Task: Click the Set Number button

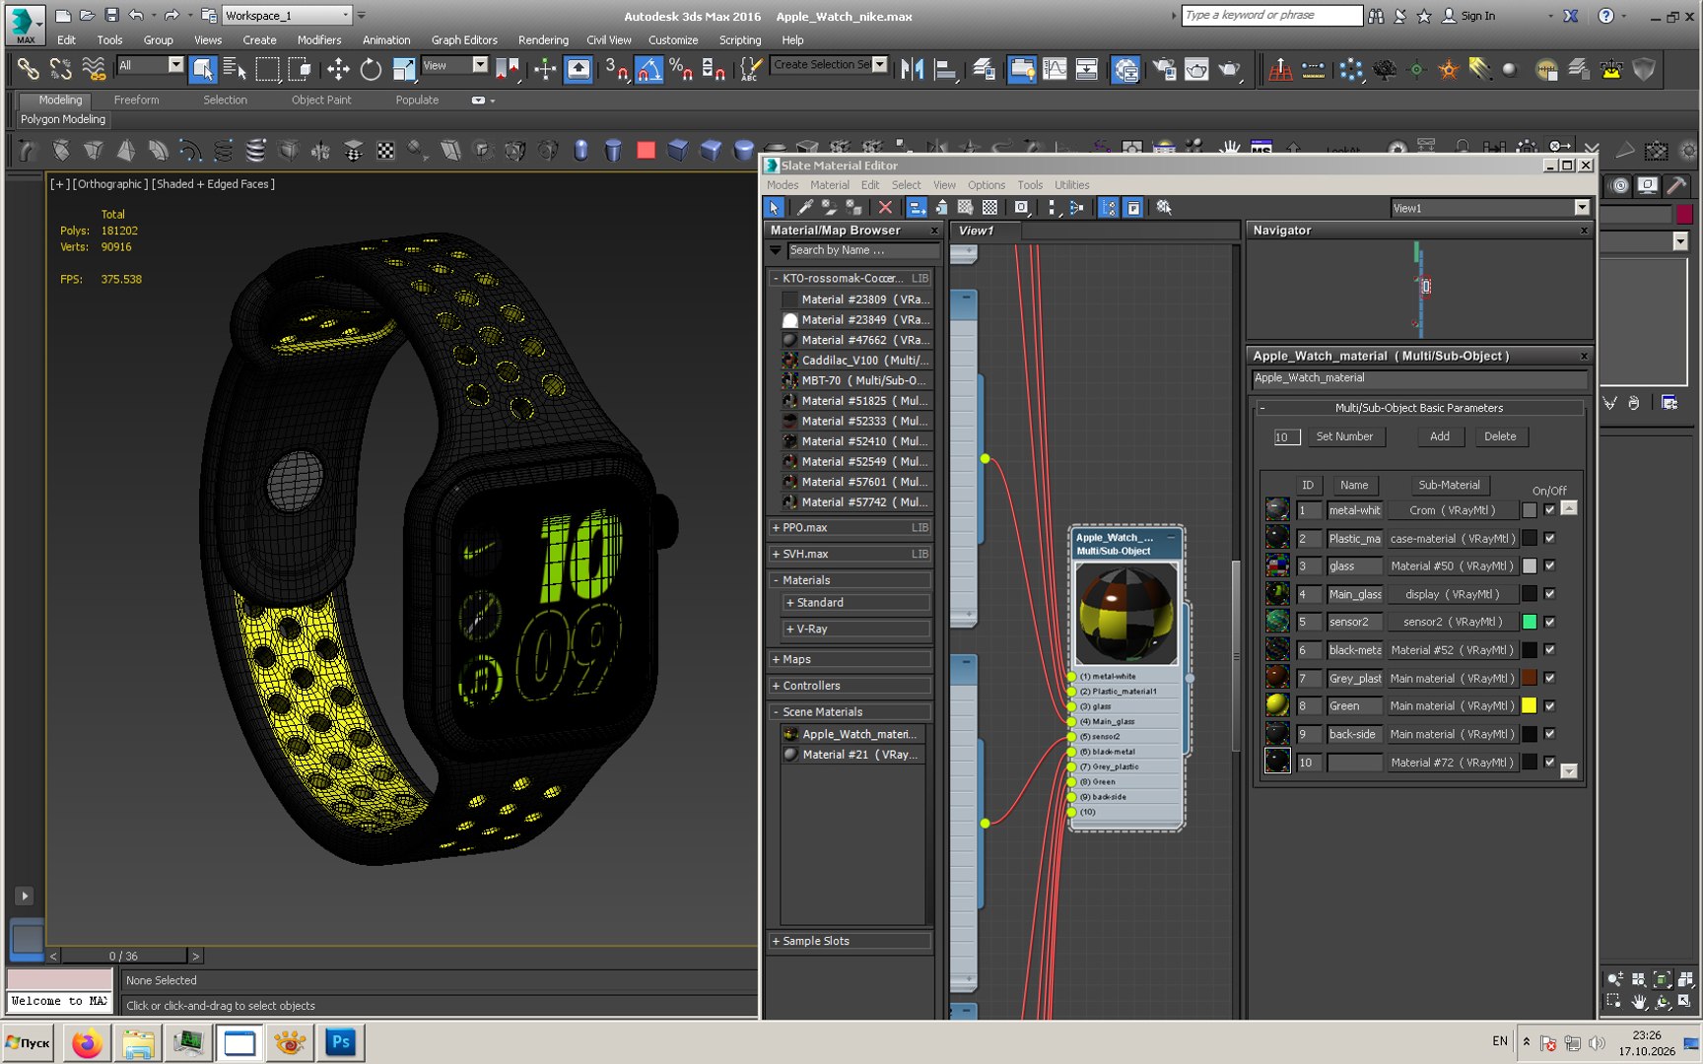Action: (1344, 436)
